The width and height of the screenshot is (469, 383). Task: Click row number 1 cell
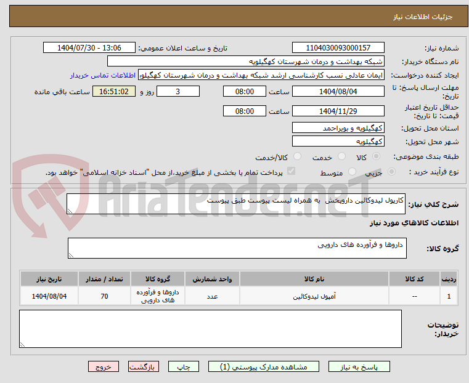click(449, 296)
